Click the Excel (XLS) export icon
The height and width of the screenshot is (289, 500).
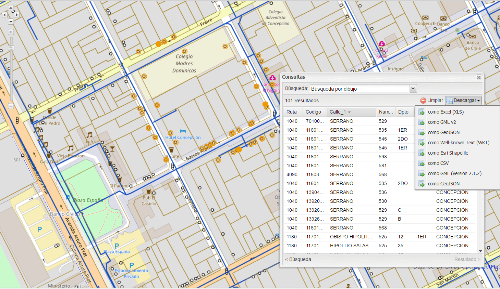pos(422,112)
